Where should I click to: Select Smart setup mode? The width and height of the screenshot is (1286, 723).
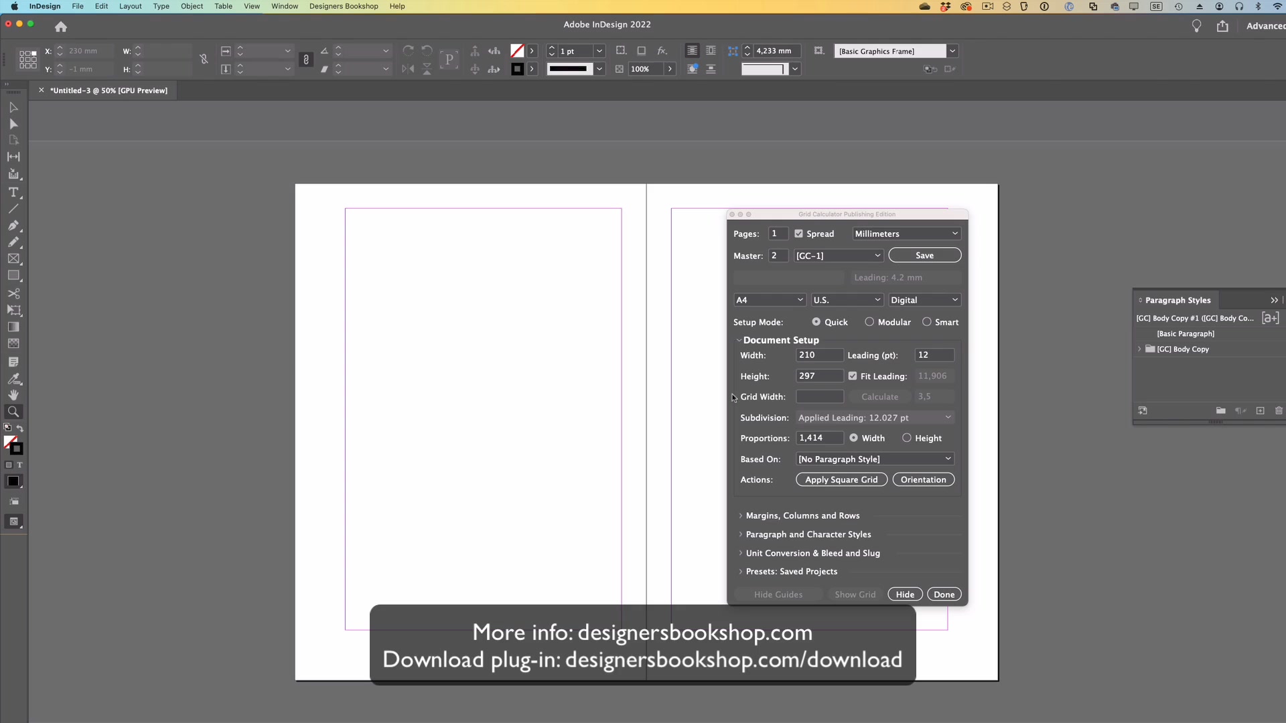tap(927, 322)
